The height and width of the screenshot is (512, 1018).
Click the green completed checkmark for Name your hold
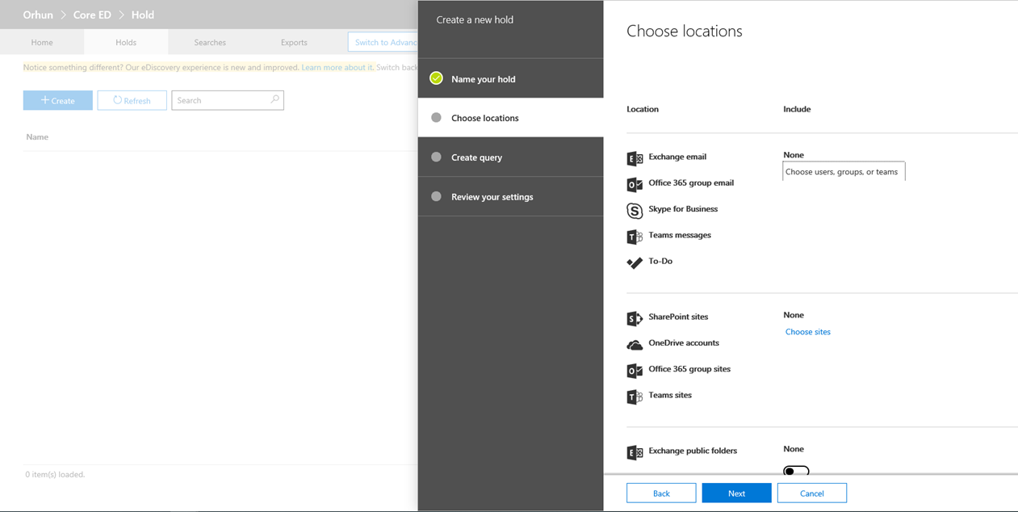pos(436,78)
